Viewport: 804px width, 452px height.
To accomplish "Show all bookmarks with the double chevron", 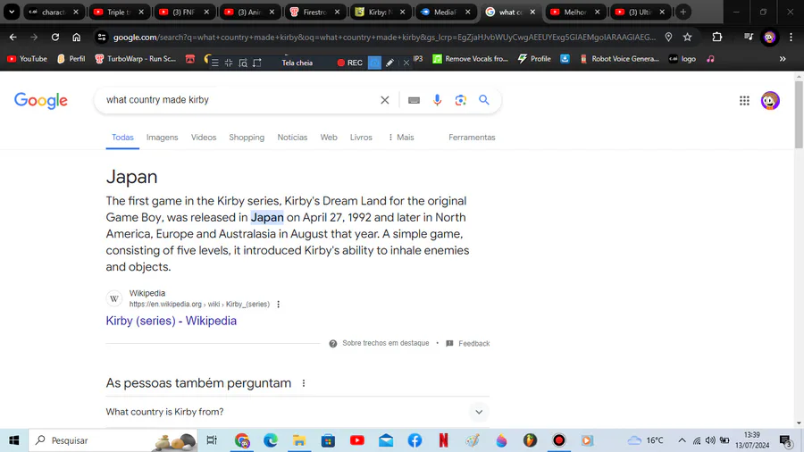I will coord(783,59).
